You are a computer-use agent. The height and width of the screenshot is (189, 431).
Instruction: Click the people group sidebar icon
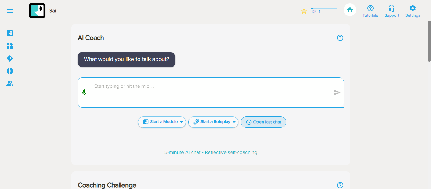point(10,84)
